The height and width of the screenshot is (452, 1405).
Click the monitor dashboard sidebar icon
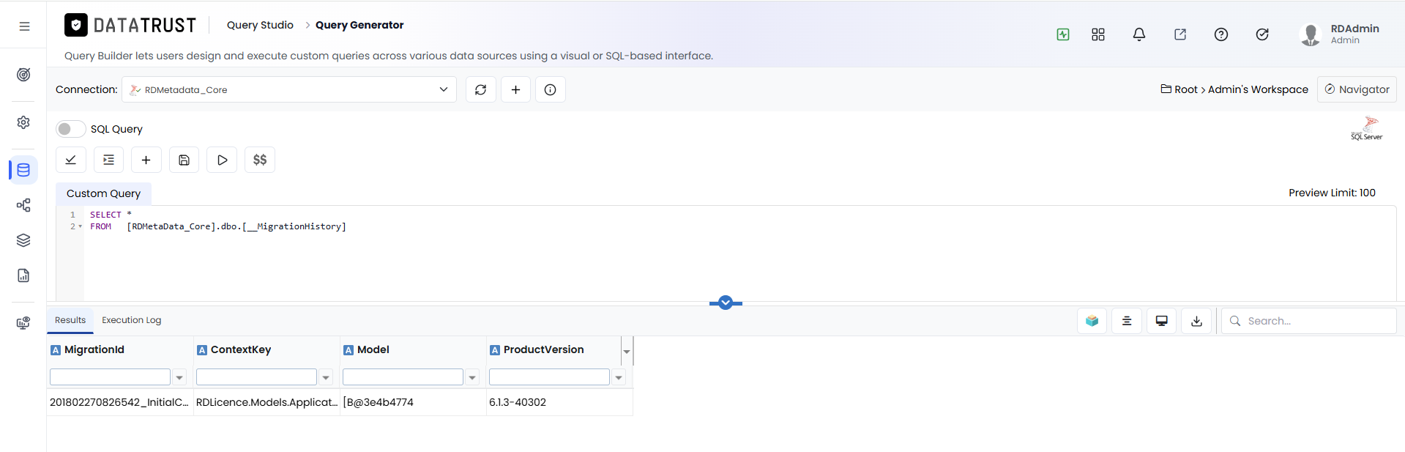click(23, 323)
